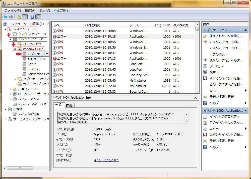Open デバイス マネージャー in the tree
251x179 pixels.
[x=33, y=104]
